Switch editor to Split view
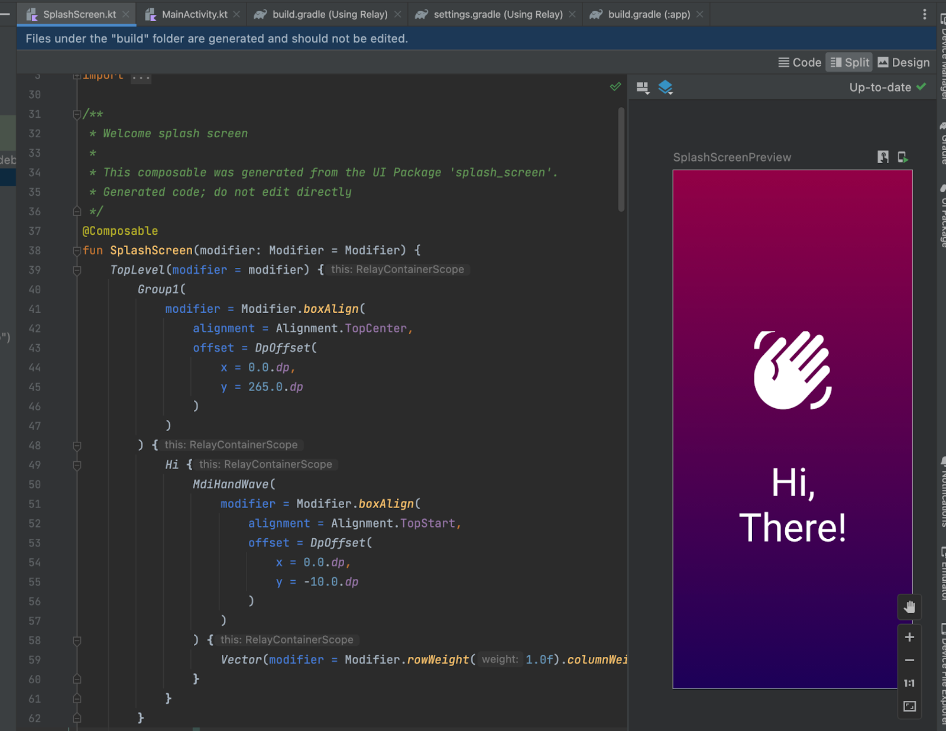This screenshot has height=731, width=946. [850, 62]
